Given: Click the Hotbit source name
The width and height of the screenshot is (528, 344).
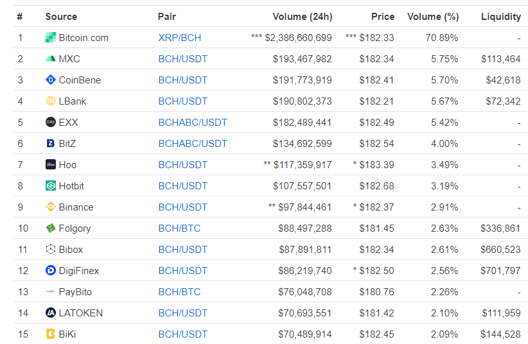Looking at the screenshot, I should 71,186.
